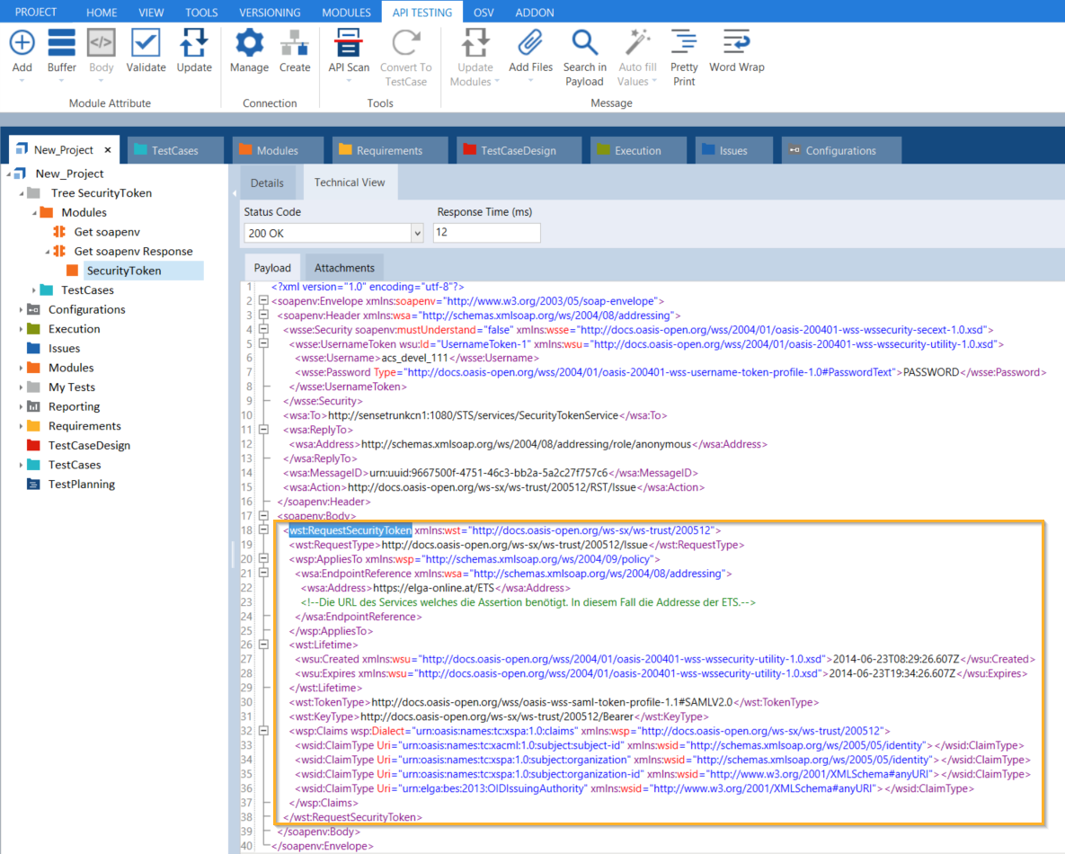This screenshot has height=854, width=1065.
Task: Toggle Word Wrap in payload
Action: click(736, 43)
